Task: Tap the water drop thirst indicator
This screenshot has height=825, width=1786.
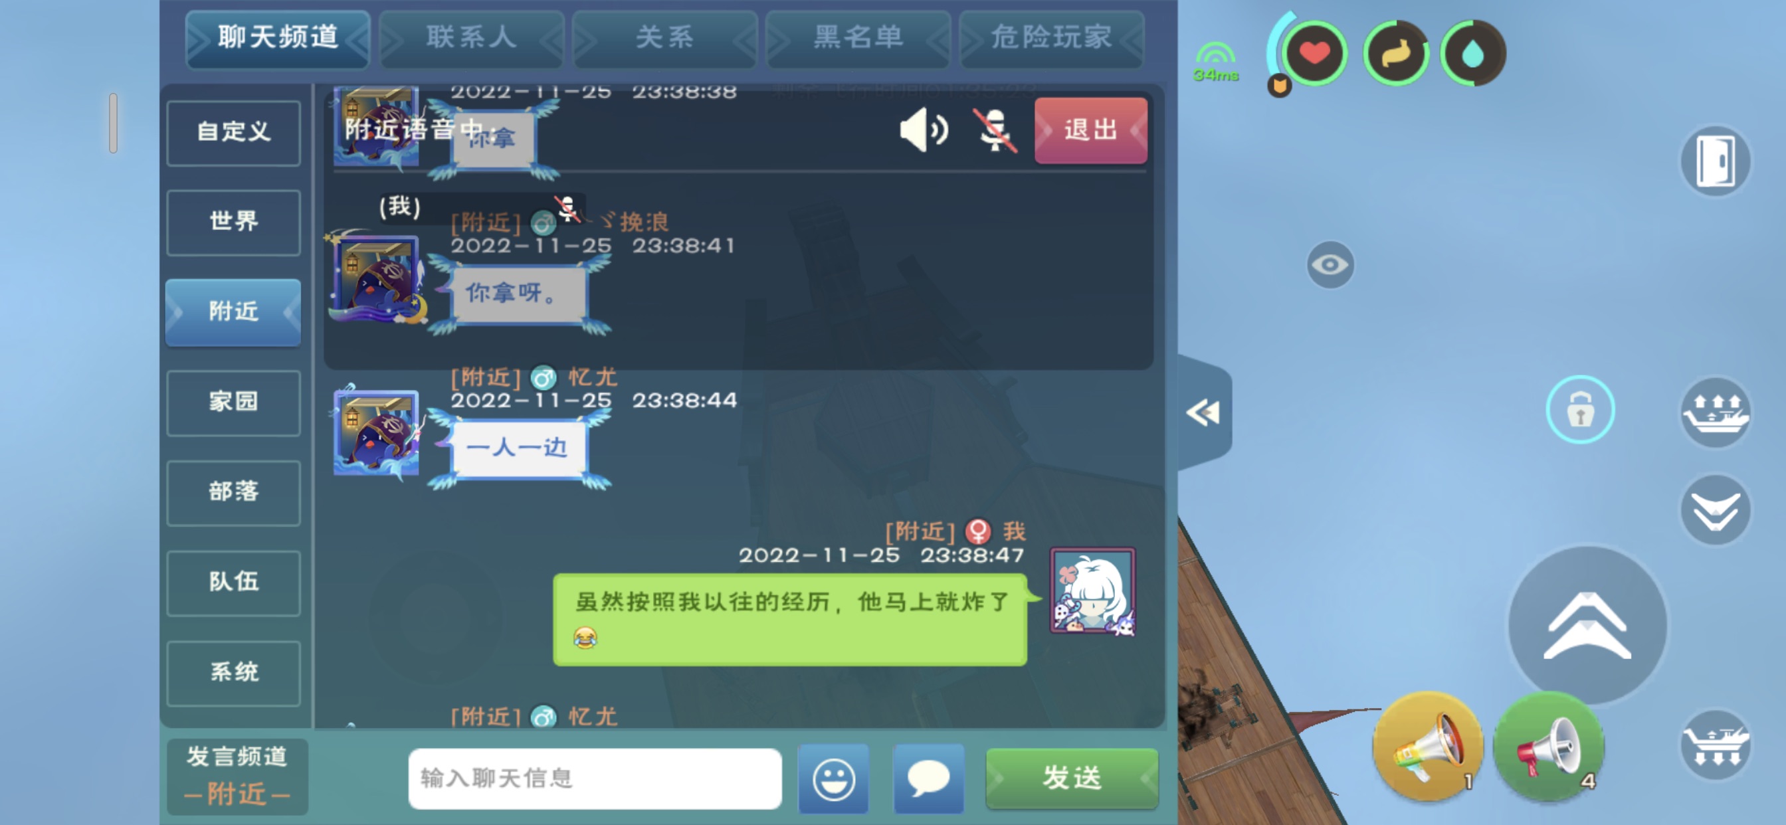Action: click(1472, 53)
